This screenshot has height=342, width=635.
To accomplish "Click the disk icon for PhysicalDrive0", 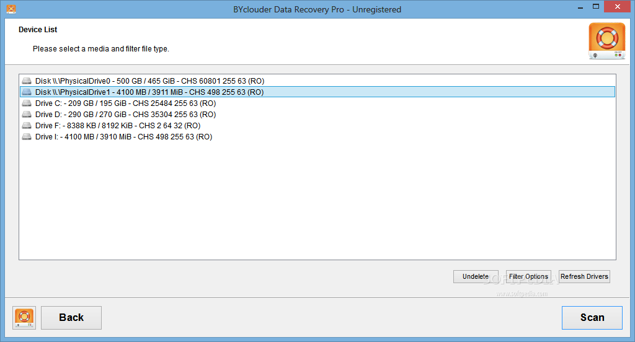I will (x=27, y=81).
